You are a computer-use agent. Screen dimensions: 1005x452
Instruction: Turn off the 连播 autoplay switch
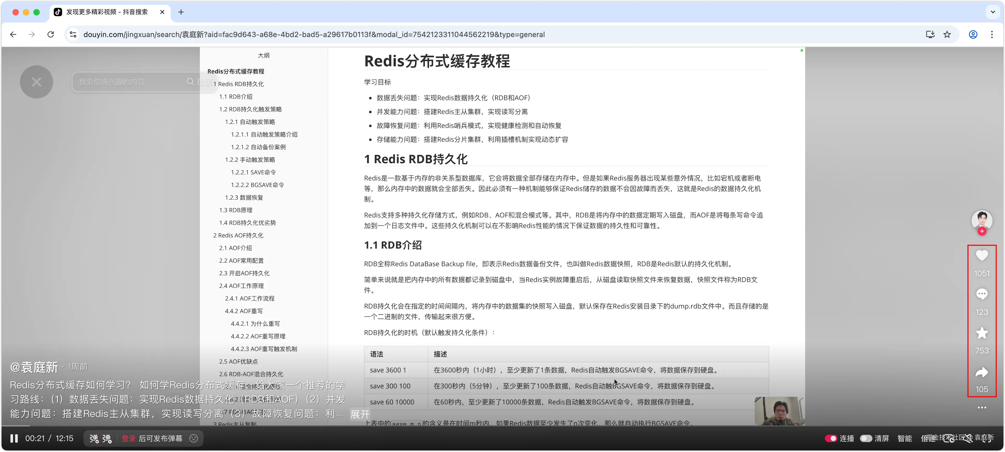831,438
